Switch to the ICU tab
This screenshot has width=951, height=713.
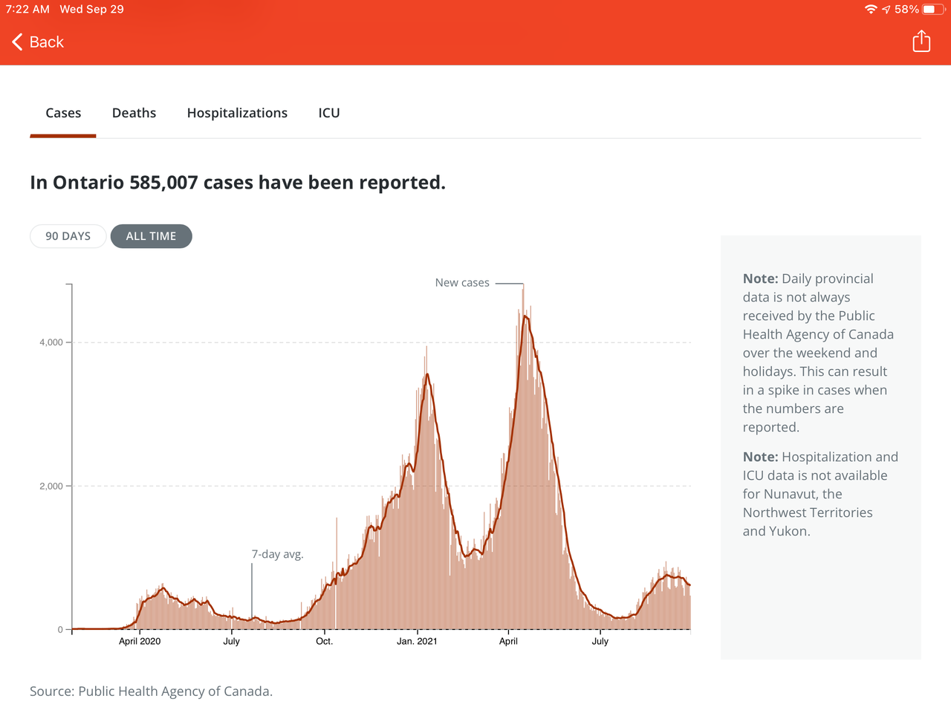[329, 113]
